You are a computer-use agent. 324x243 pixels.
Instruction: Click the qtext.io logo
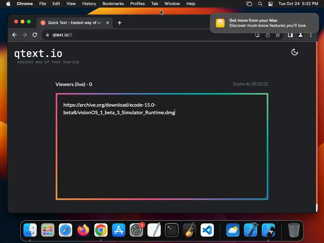pos(38,53)
